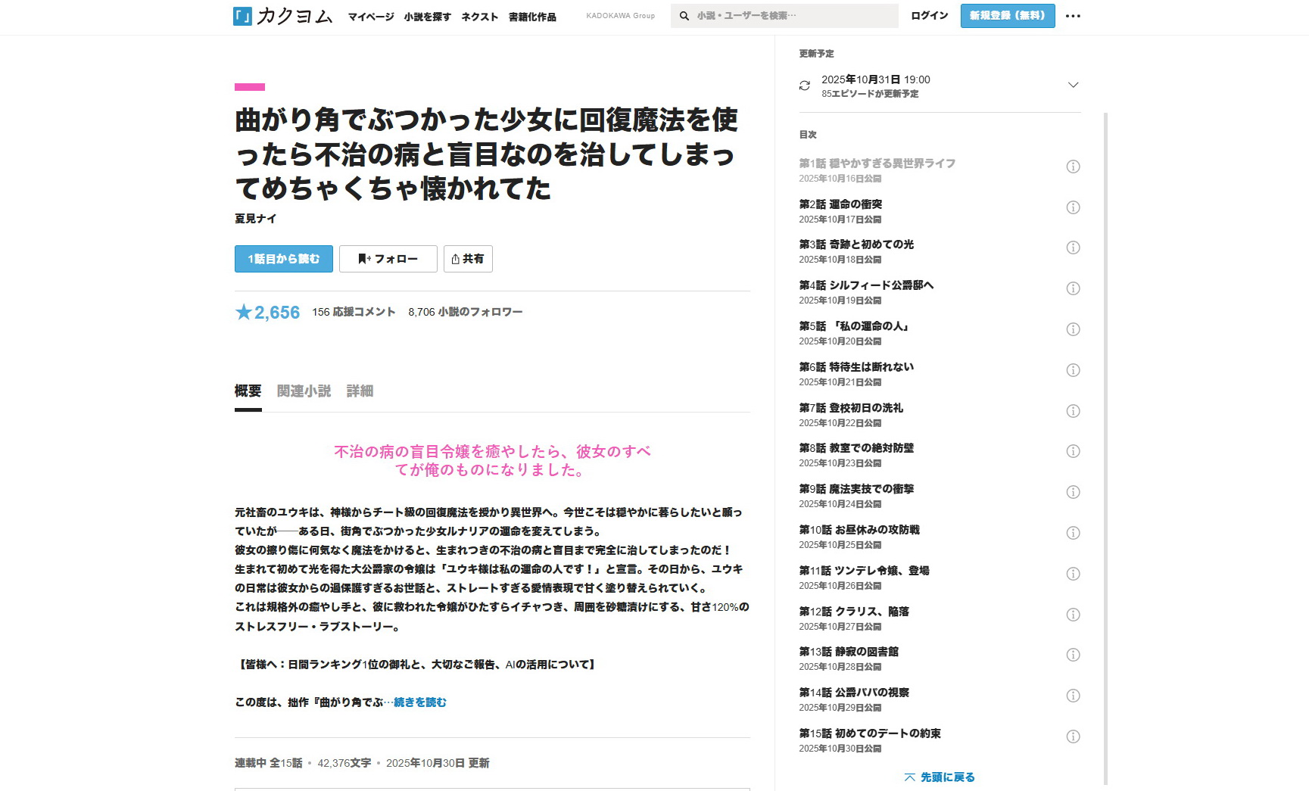This screenshot has width=1309, height=791.
Task: Open the 小説を探す menu
Action: (427, 17)
